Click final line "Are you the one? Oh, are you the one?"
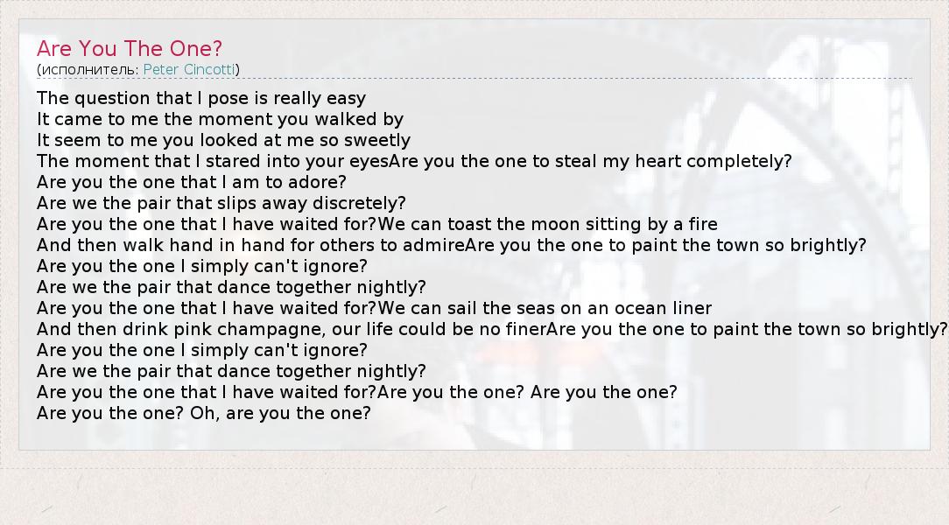Viewport: 949px width, 525px height. click(x=204, y=413)
